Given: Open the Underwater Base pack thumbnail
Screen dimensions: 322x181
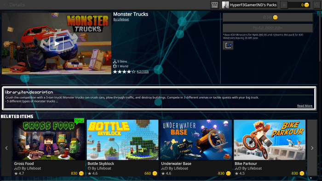Looking at the screenshot, I should pyautogui.click(x=196, y=140).
